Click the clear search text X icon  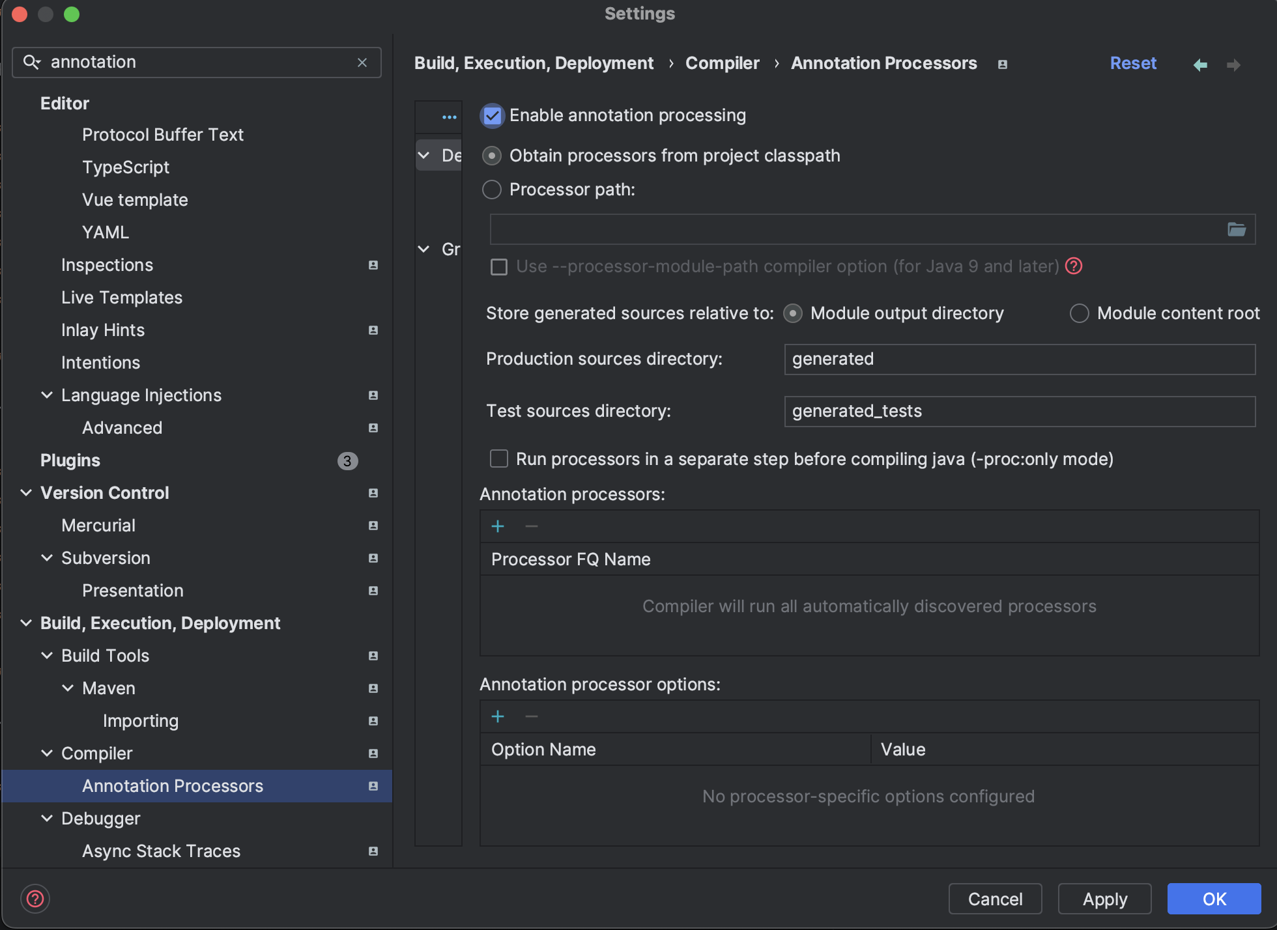pyautogui.click(x=362, y=63)
